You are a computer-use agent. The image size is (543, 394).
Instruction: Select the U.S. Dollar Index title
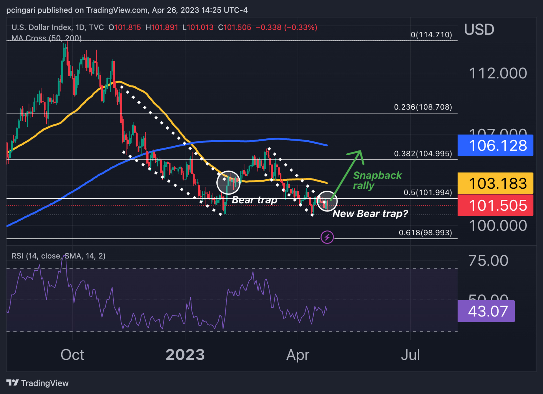42,27
